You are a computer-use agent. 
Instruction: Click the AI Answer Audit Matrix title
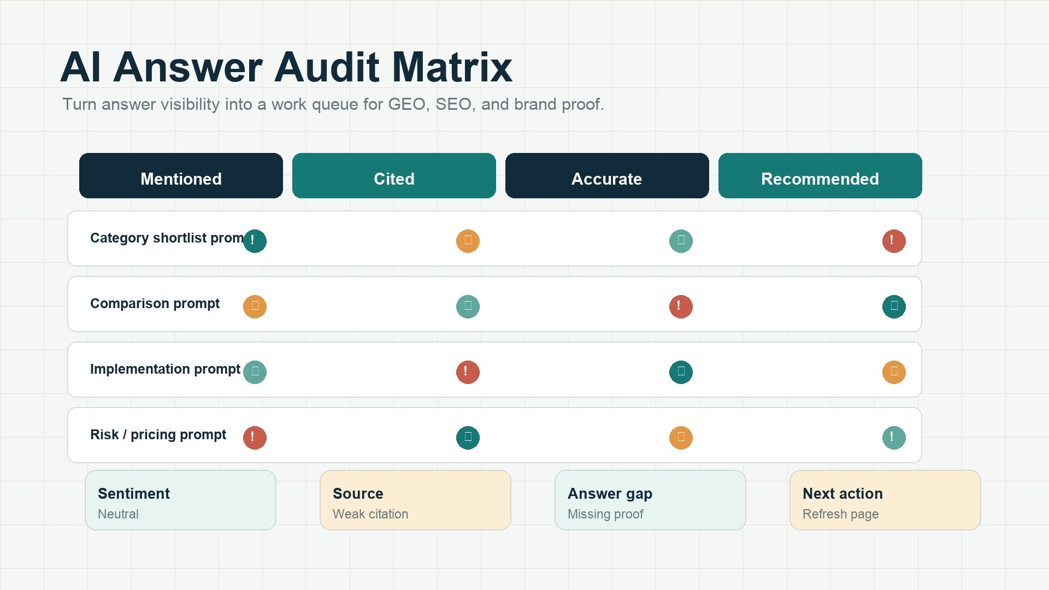(x=286, y=67)
